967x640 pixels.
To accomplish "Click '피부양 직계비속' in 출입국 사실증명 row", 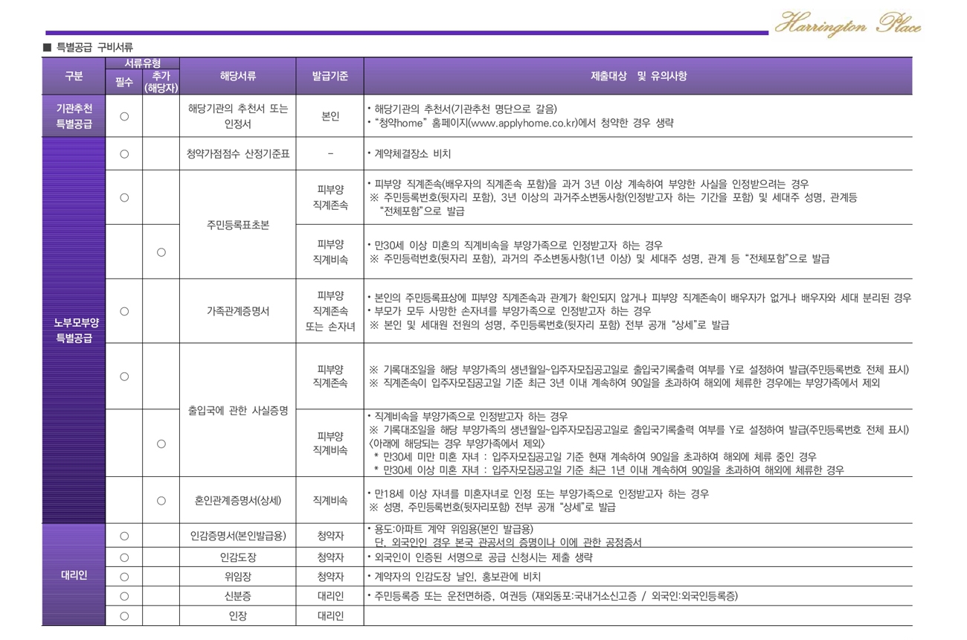I will 330,444.
